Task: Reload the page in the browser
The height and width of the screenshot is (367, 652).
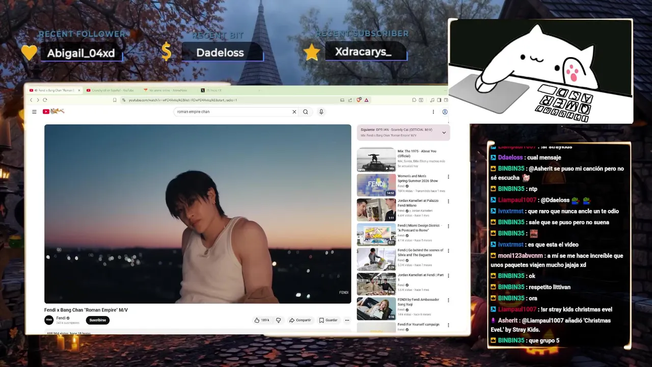Action: pos(45,100)
